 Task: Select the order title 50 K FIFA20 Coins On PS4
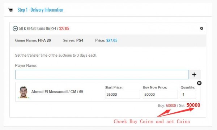coord(38,29)
